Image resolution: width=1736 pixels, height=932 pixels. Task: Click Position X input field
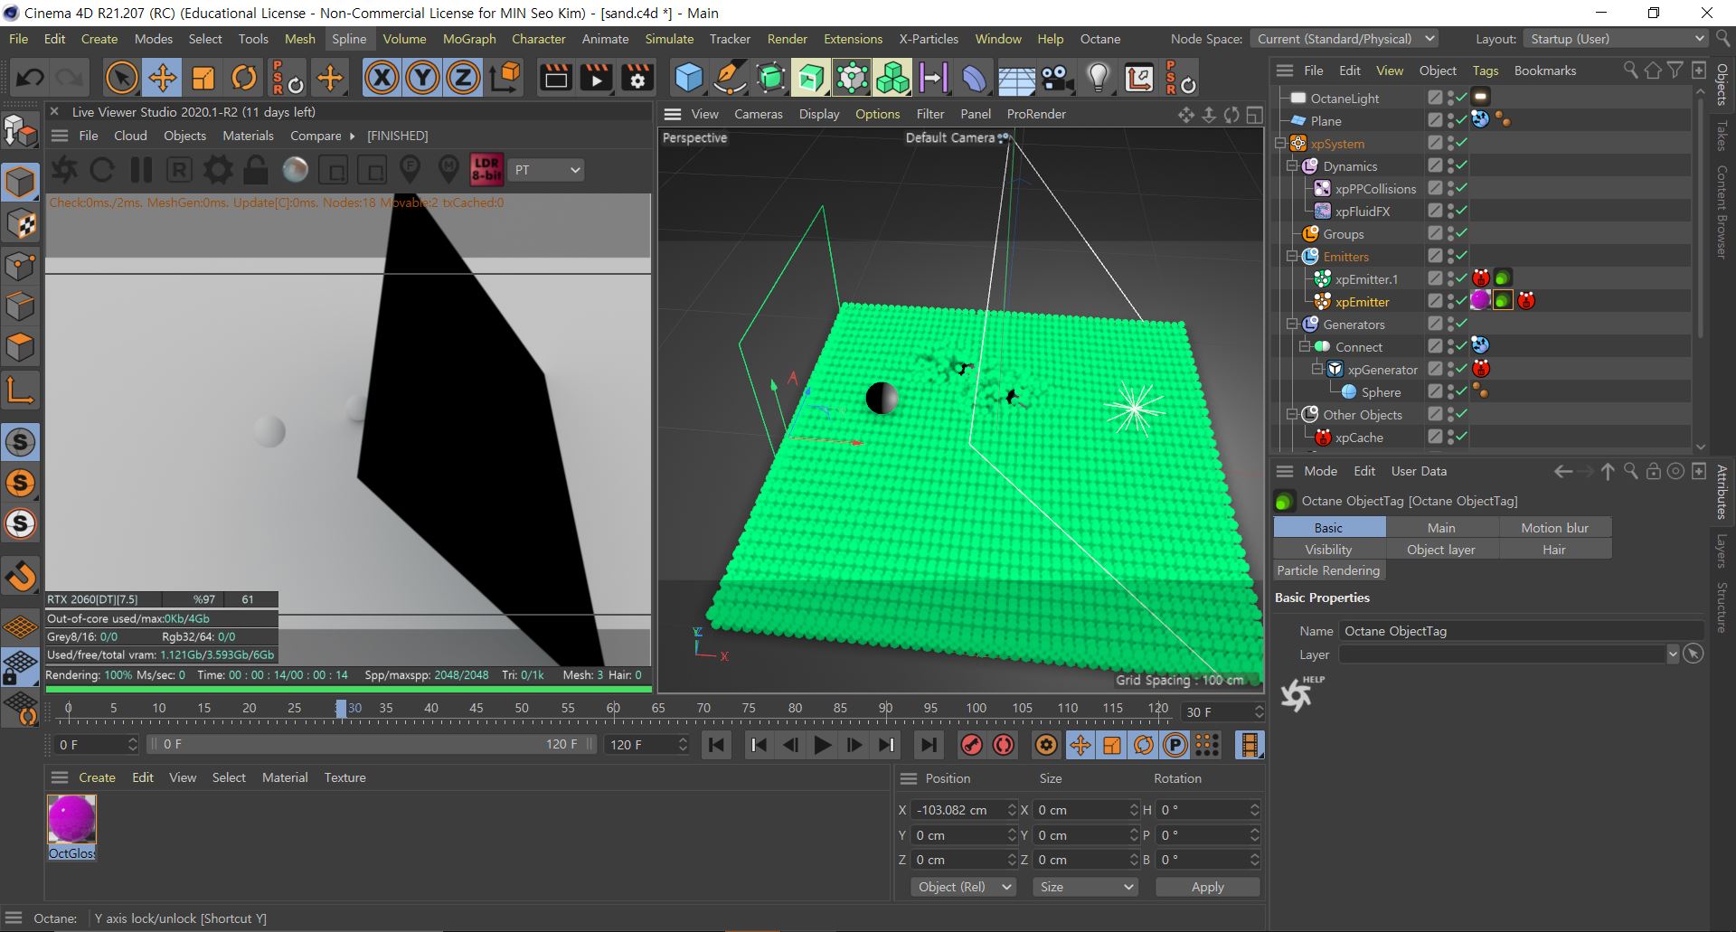pyautogui.click(x=958, y=810)
